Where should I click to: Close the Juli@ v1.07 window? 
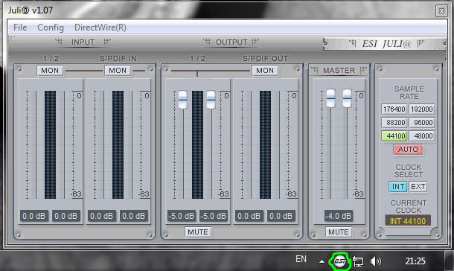click(x=441, y=11)
